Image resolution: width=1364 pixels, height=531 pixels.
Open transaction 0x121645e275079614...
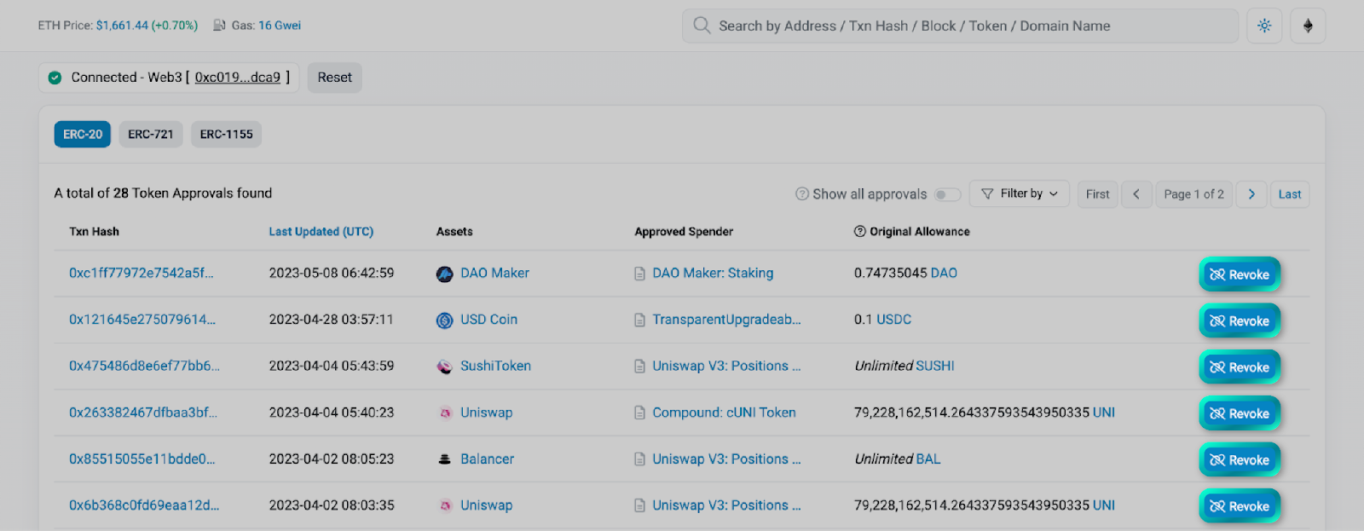[142, 320]
